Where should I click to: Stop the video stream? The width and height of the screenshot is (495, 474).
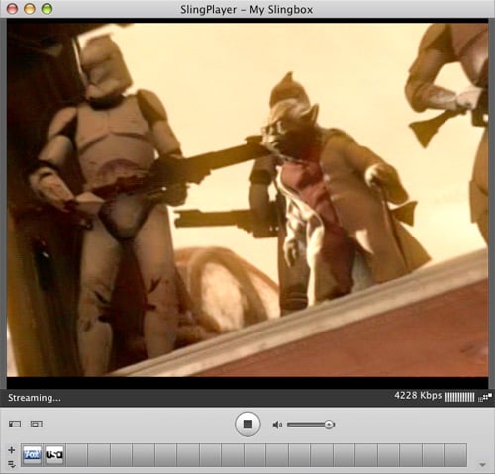(247, 425)
